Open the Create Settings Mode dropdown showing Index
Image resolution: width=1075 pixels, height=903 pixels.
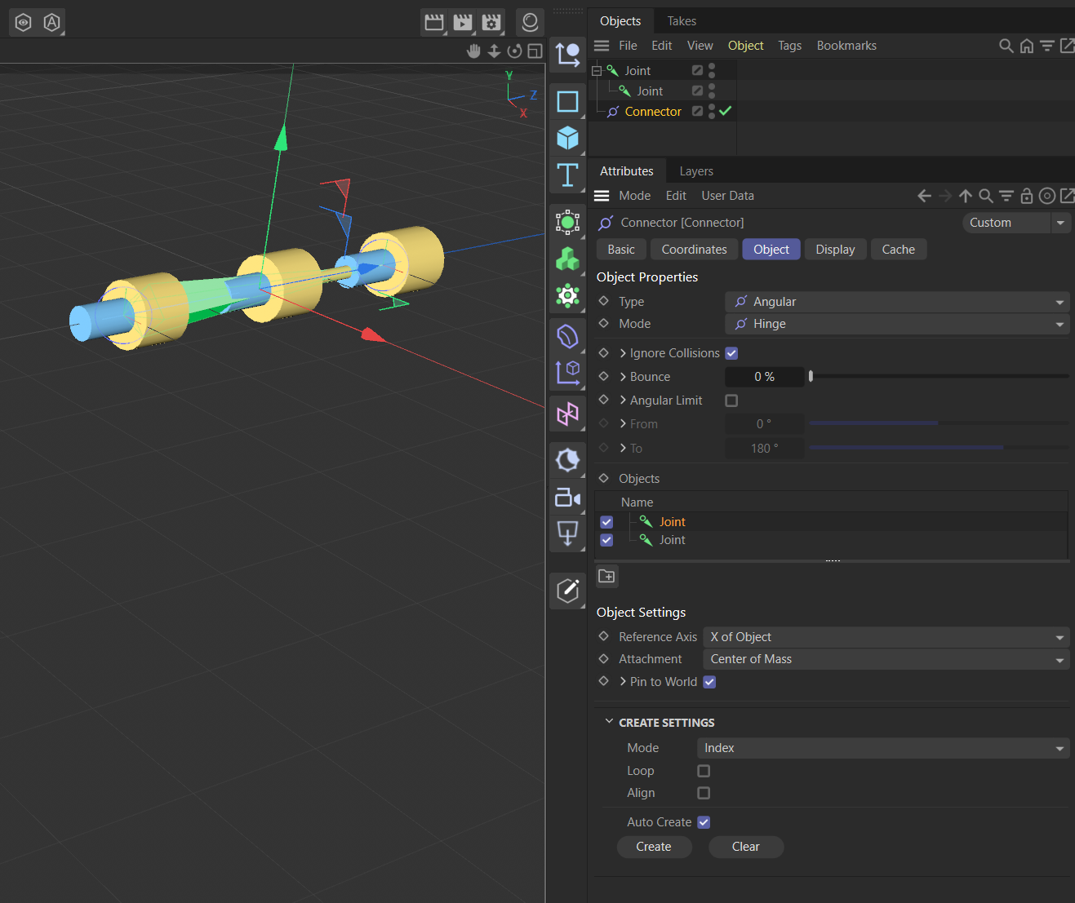click(883, 748)
